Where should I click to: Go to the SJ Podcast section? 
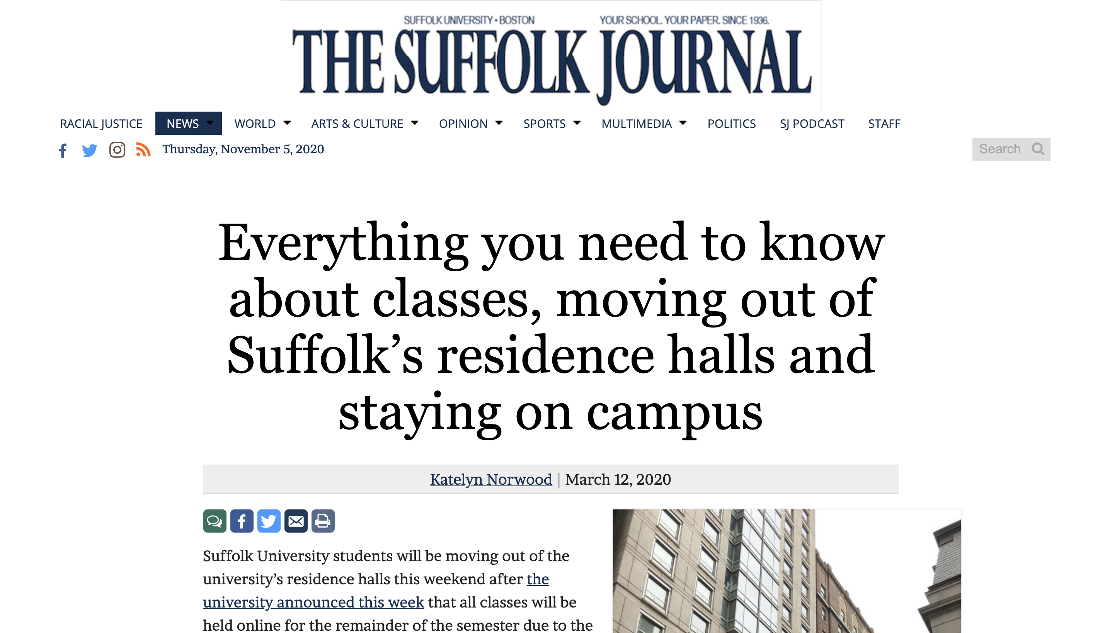(x=812, y=124)
